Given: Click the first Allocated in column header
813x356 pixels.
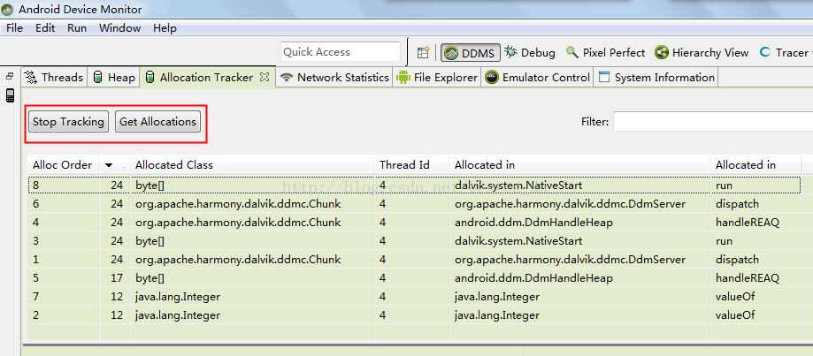Looking at the screenshot, I should 579,165.
